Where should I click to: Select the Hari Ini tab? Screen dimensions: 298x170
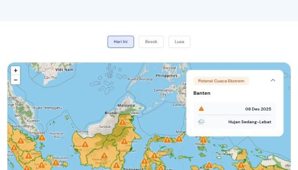tap(120, 42)
